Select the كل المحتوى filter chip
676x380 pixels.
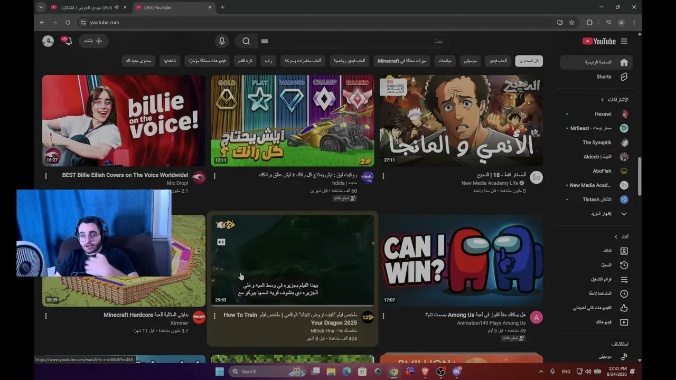(529, 61)
